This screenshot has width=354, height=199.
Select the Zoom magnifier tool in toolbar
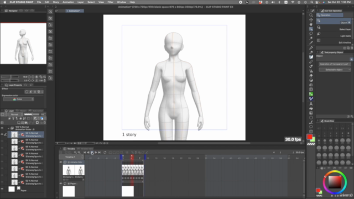point(311,15)
